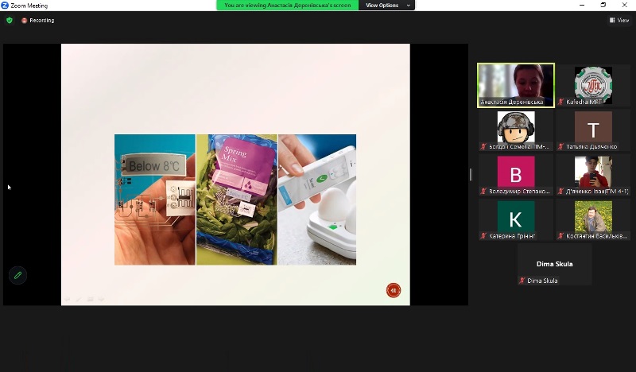The height and width of the screenshot is (372, 636).
Task: Click the Spring Mix salad photo on slide
Action: [x=237, y=200]
